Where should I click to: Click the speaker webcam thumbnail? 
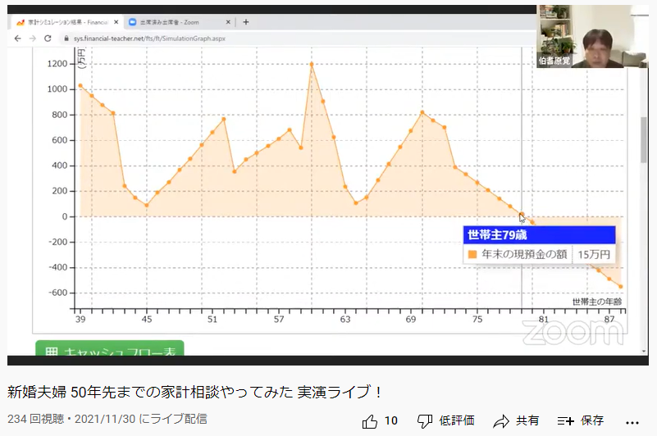592,36
